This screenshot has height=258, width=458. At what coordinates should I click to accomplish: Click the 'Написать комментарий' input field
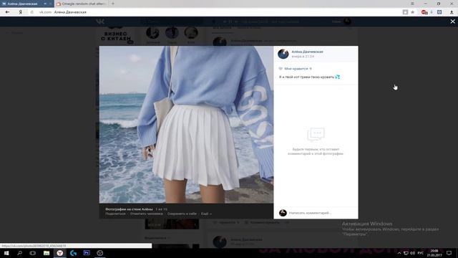point(321,213)
